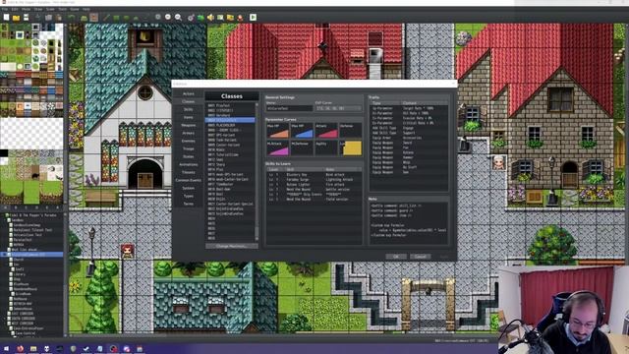Select Equip Weapon Sword trait row
Screen dimensions: 629x354
409,143
